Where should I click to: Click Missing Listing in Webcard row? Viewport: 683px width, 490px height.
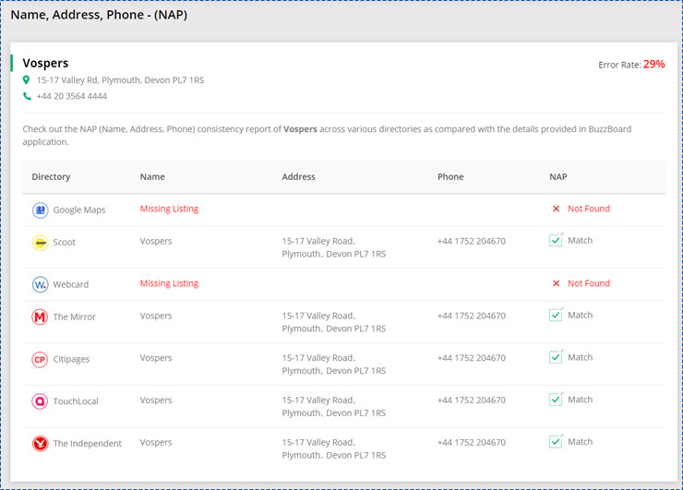169,283
